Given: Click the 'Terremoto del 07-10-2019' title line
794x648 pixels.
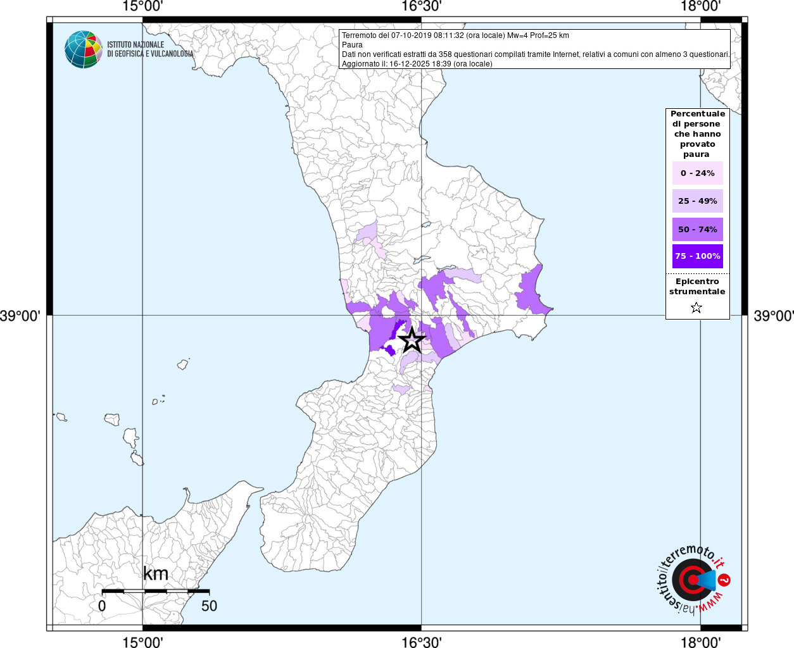Looking at the screenshot, I should click(x=455, y=35).
